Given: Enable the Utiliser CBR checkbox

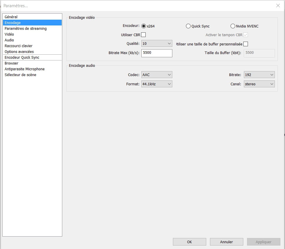Looking at the screenshot, I should tap(143, 35).
